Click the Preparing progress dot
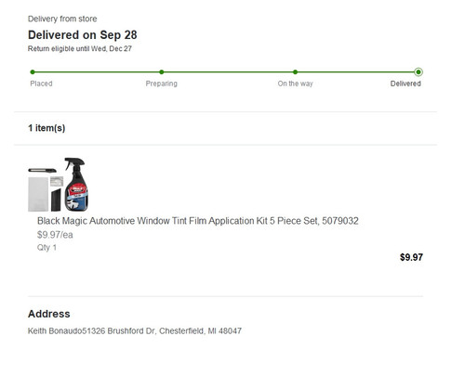 coord(162,72)
